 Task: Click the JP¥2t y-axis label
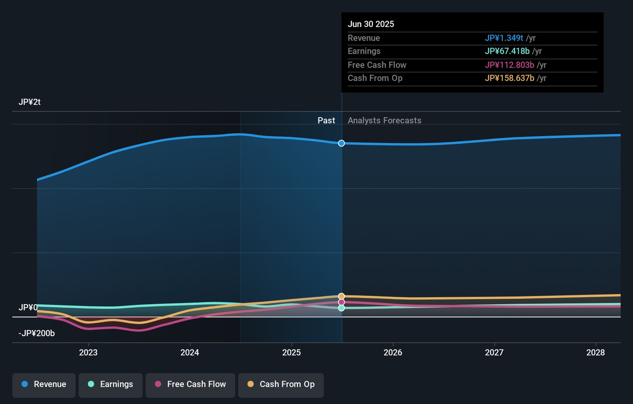point(29,102)
